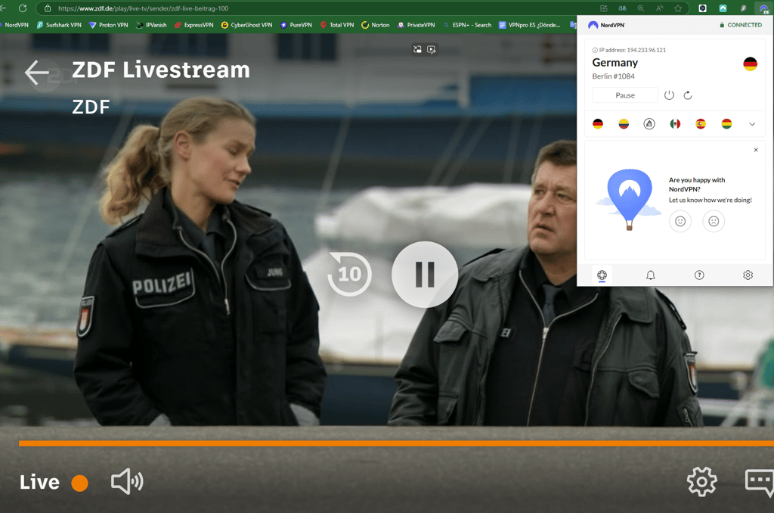Open the teal browser extension icon
The image size is (774, 513).
pyautogui.click(x=723, y=8)
